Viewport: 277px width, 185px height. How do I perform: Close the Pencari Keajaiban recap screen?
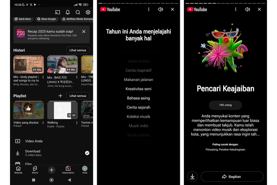click(x=259, y=9)
